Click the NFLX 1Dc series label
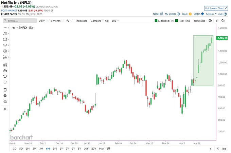 tap(27, 28)
